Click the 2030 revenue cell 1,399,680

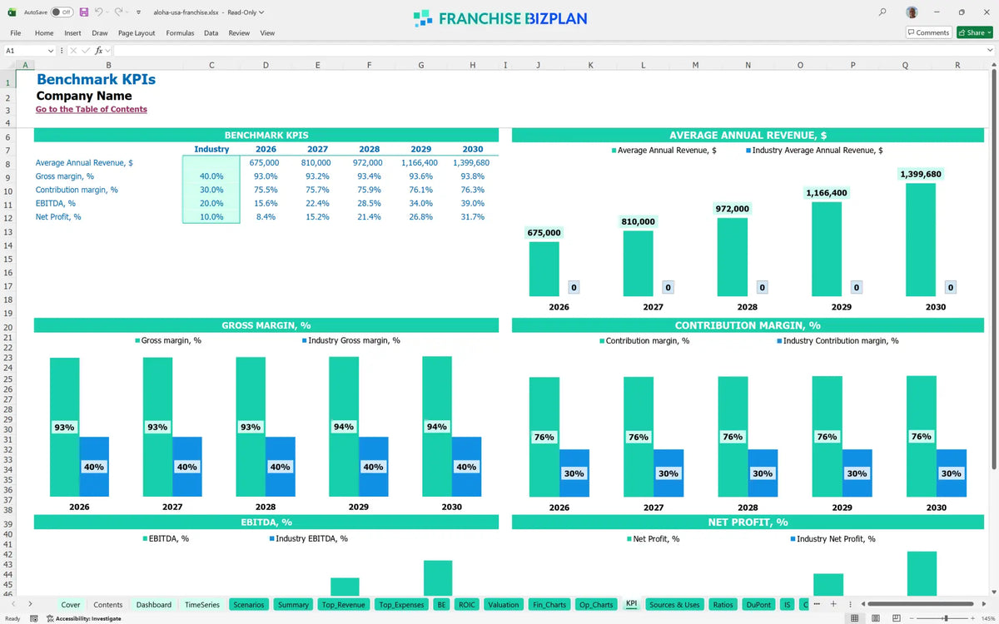[x=471, y=163]
